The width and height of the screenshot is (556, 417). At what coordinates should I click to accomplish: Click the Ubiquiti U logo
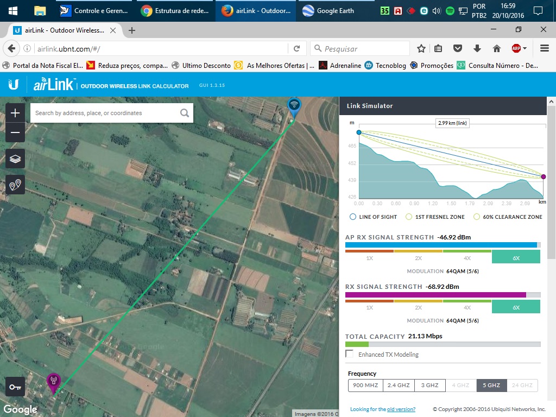(14, 84)
